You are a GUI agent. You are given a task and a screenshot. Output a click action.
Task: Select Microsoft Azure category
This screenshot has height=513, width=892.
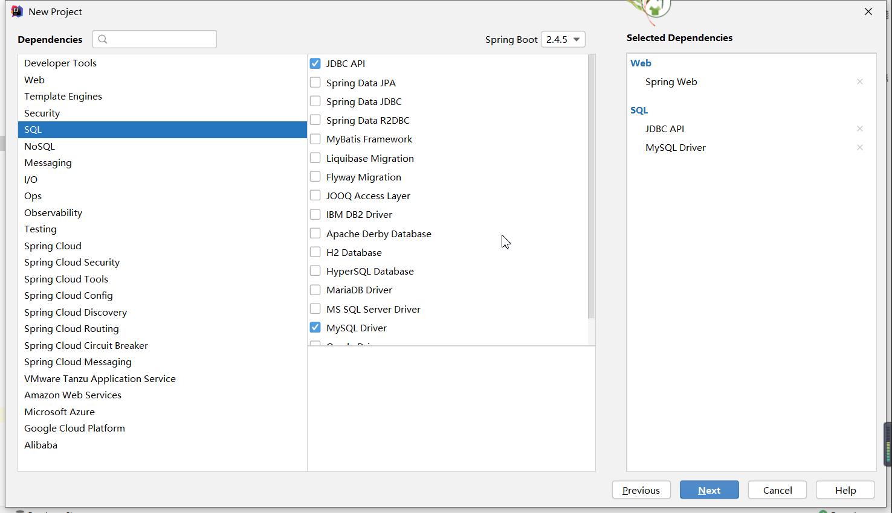point(162,412)
